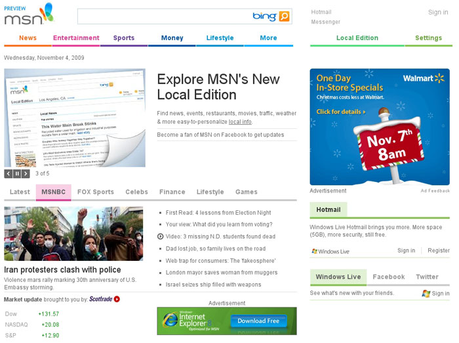The height and width of the screenshot is (343, 459).
Task: Click the Ad Feedback link
Action: 435,191
